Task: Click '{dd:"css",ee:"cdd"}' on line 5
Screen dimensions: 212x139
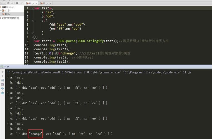Action: 68,25
